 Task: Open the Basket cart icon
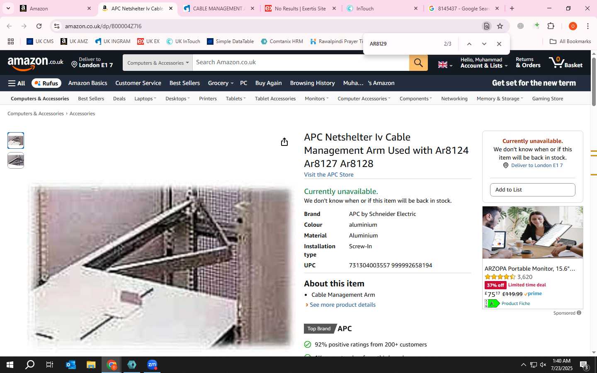(565, 63)
